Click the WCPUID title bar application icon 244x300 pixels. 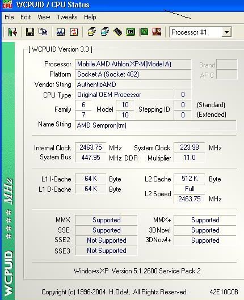pyautogui.click(x=7, y=4)
